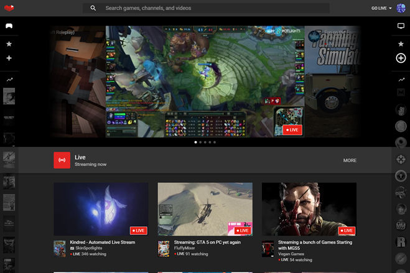410x273 pixels.
Task: Click the circled plus in right sidebar
Action: pos(401,58)
